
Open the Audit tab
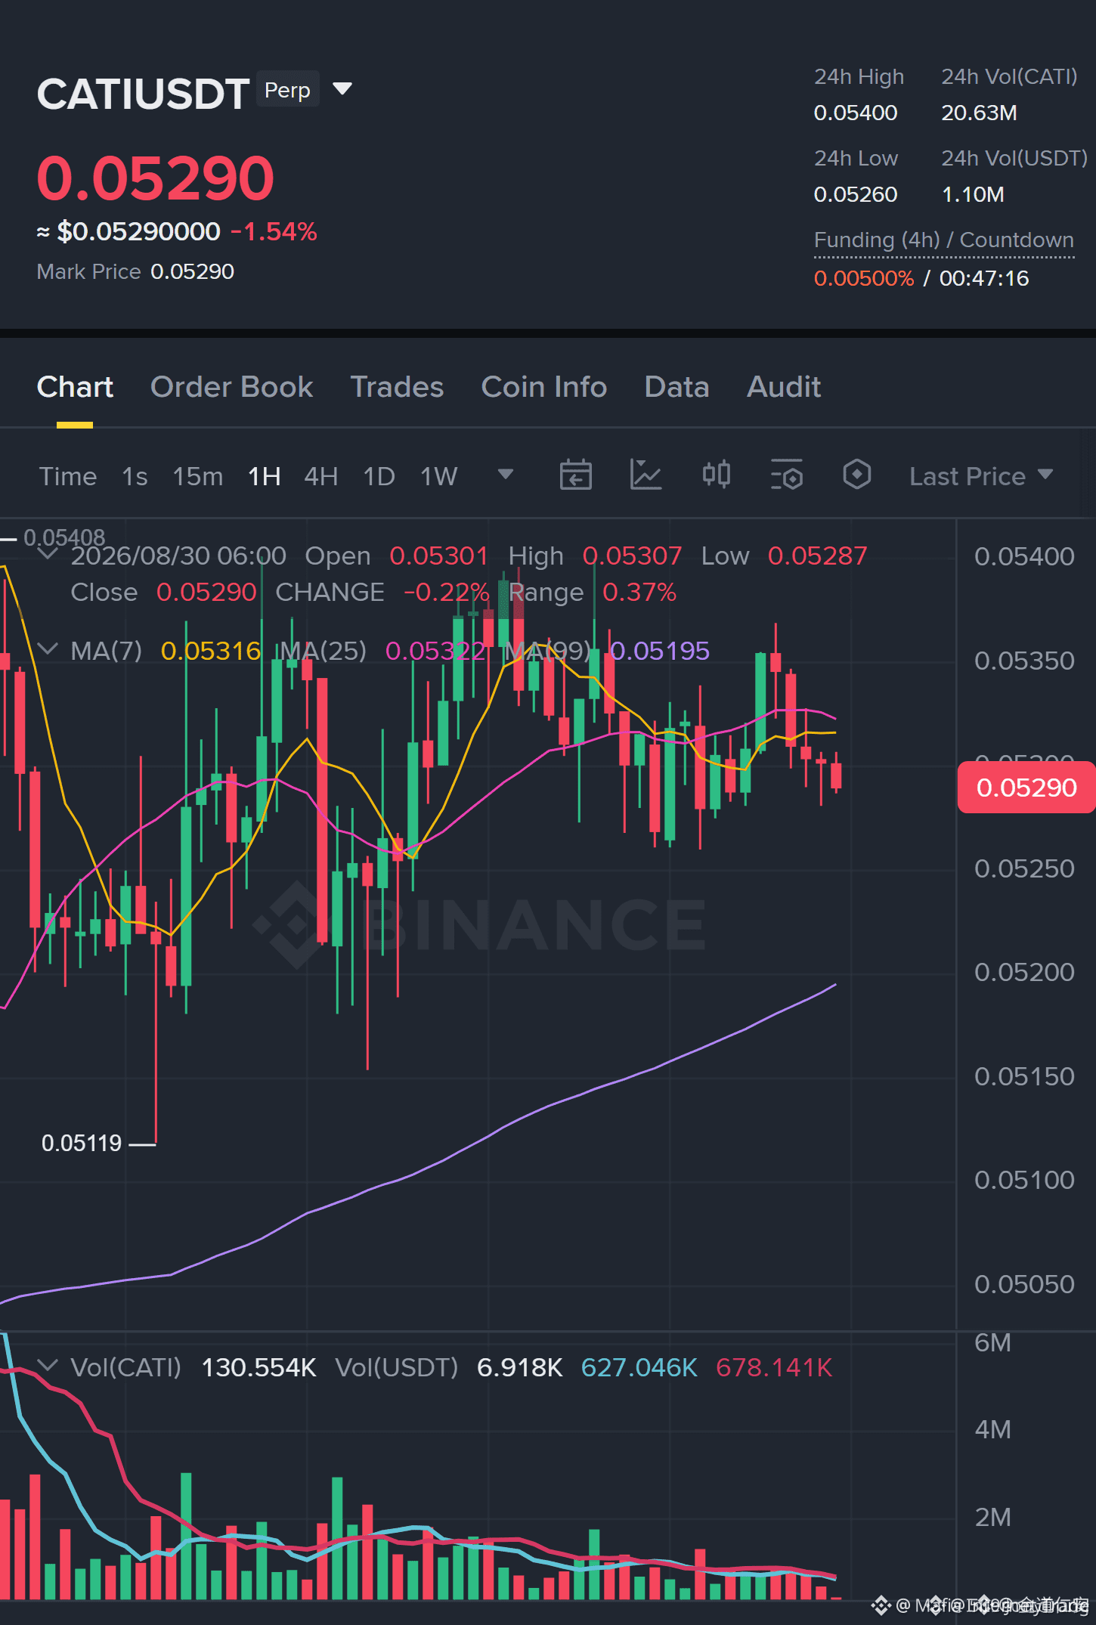[x=784, y=387]
